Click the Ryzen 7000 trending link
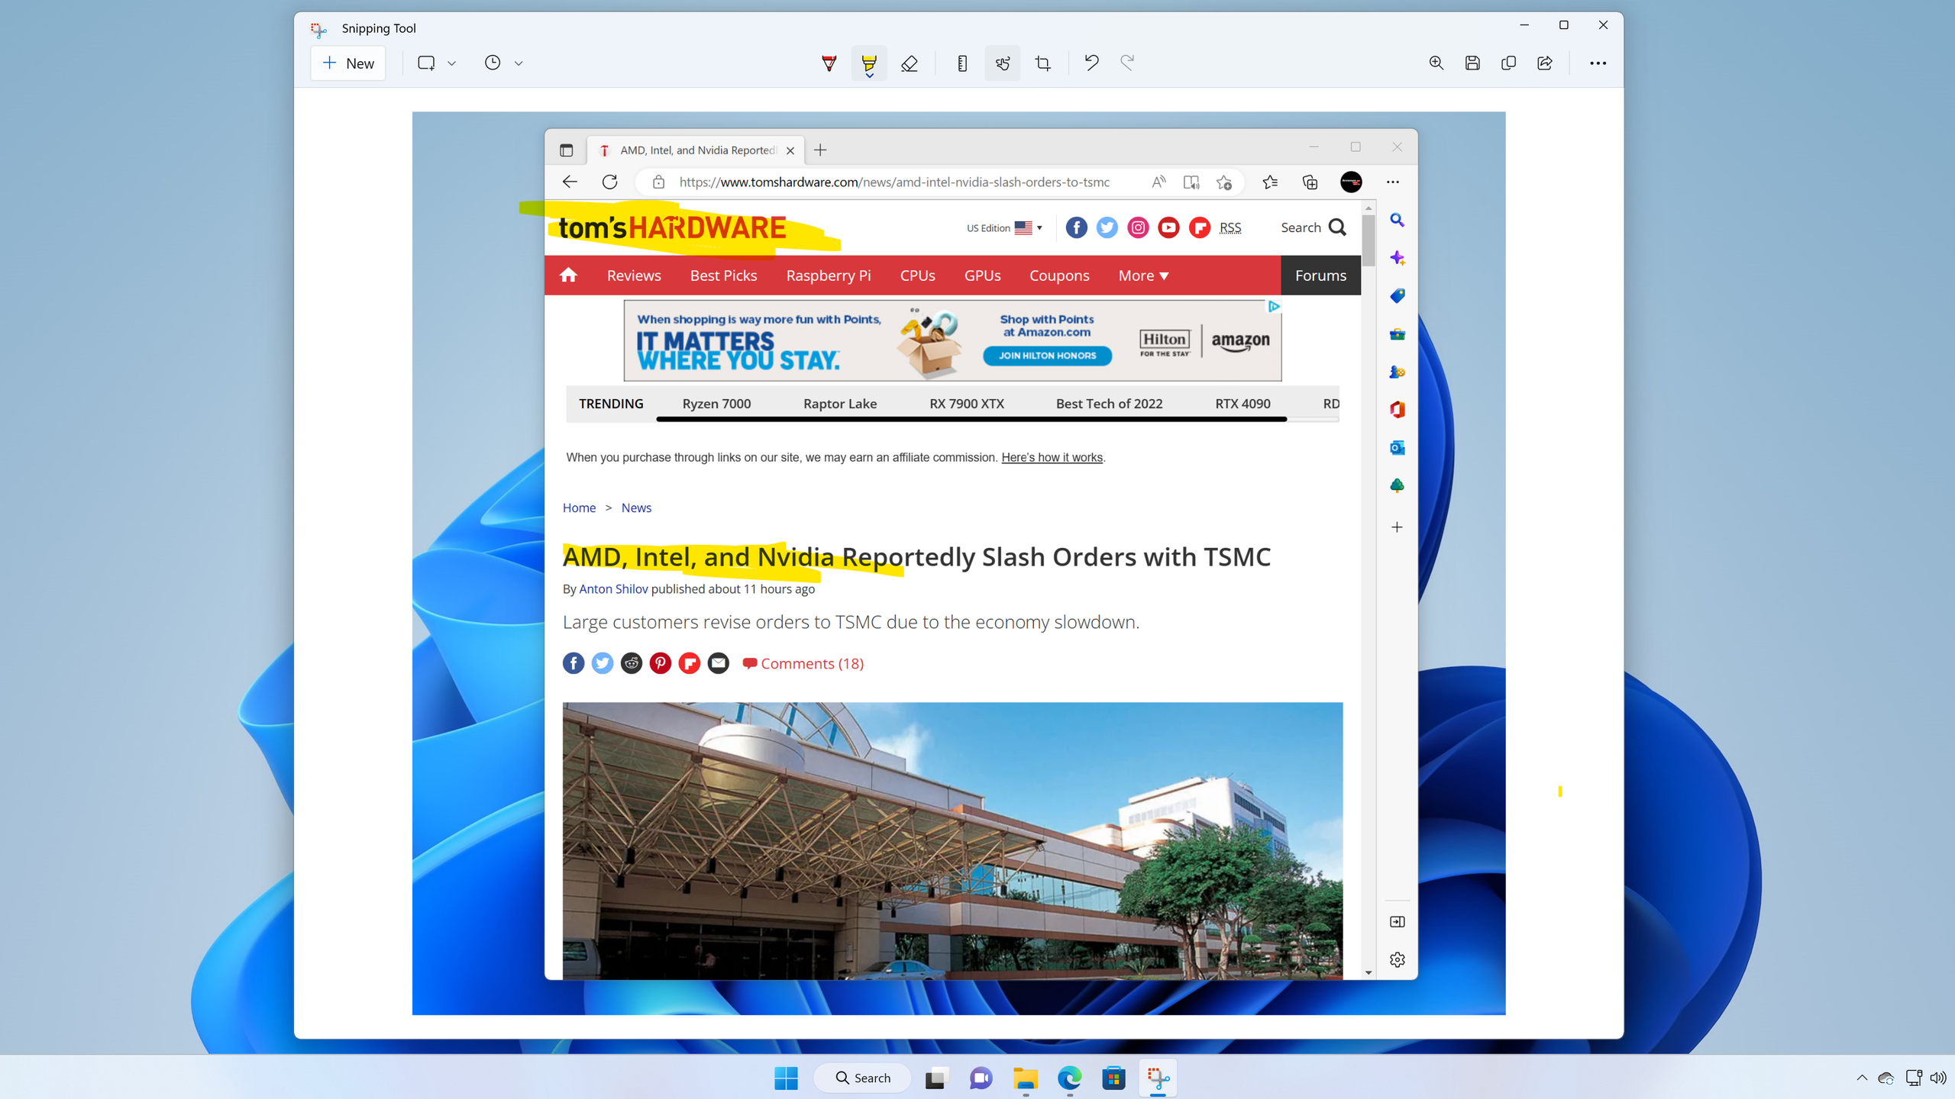Viewport: 1955px width, 1099px height. [716, 404]
